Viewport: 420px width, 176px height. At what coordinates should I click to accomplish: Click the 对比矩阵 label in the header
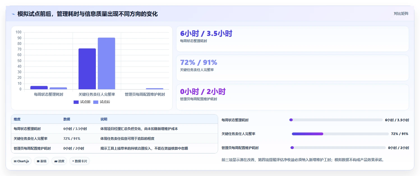(x=401, y=13)
